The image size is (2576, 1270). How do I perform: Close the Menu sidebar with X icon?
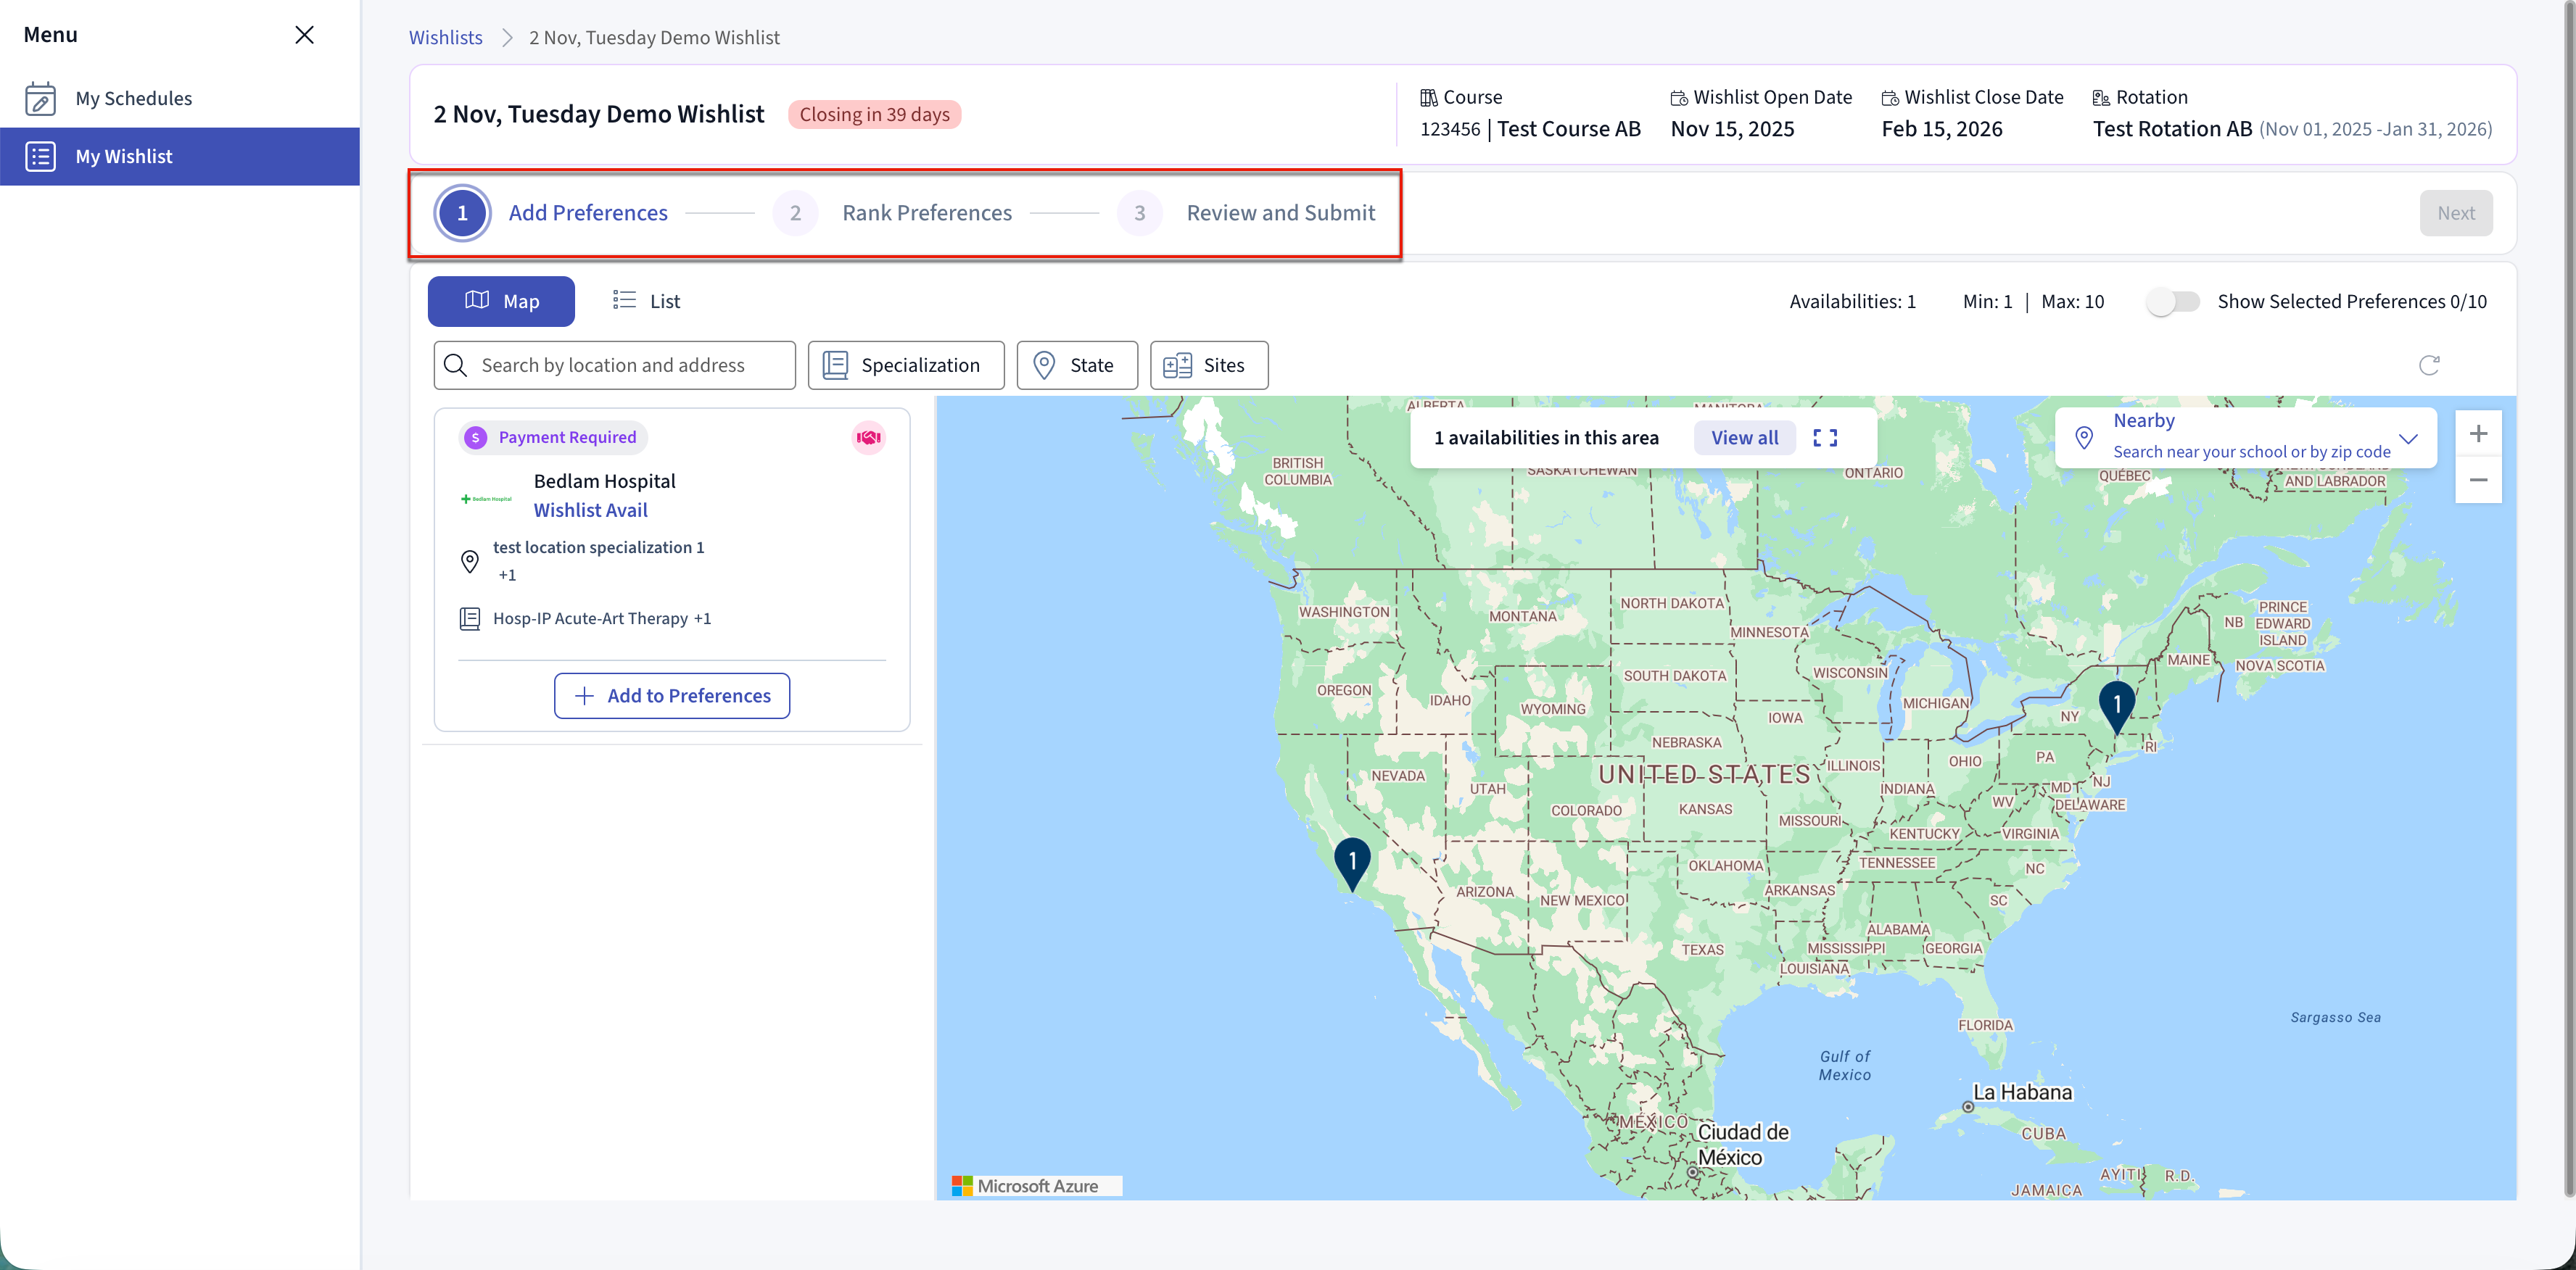(x=304, y=35)
